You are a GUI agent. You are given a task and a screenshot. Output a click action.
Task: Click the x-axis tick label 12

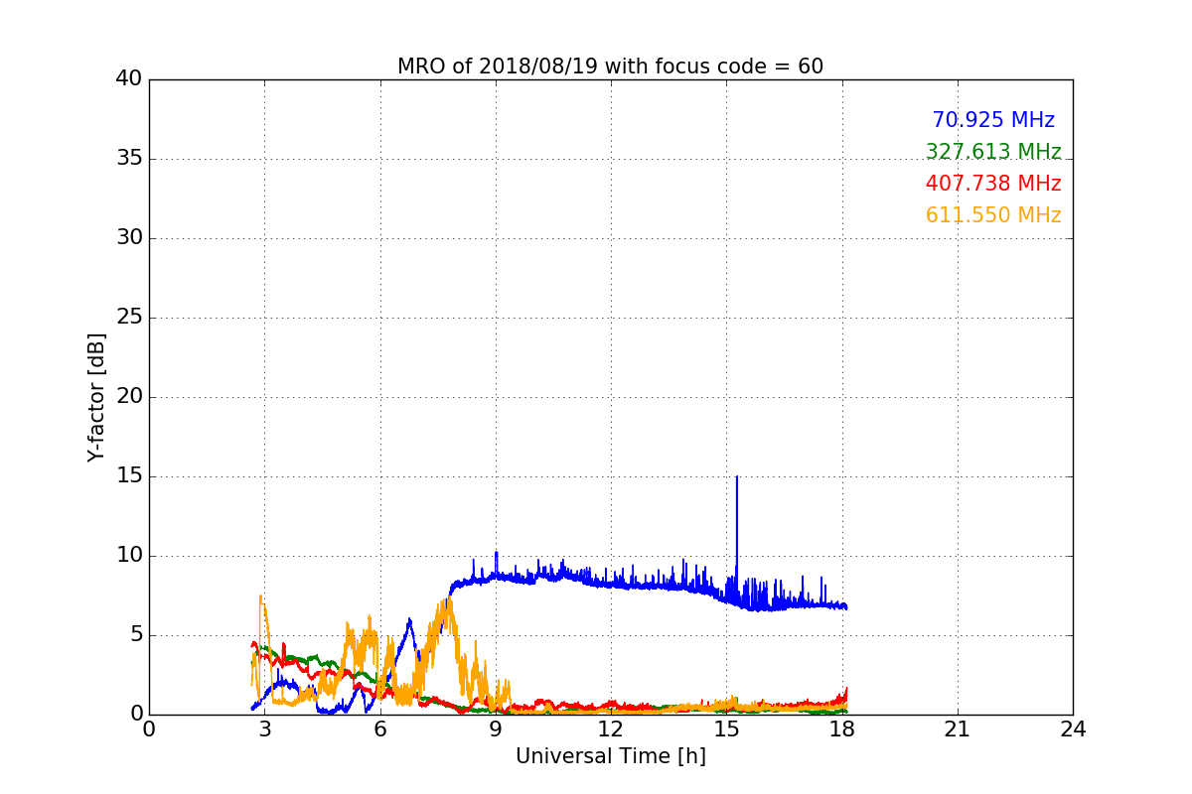click(x=611, y=728)
